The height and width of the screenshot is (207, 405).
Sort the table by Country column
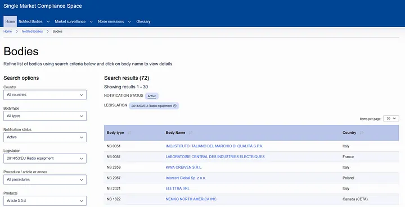click(361, 133)
